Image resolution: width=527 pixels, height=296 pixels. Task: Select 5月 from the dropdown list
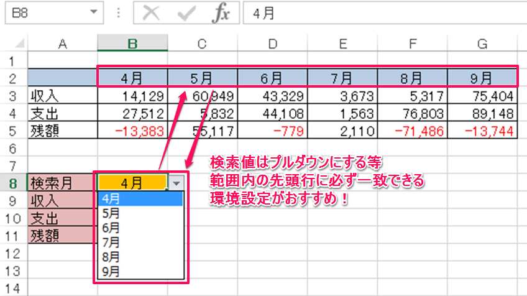pos(111,213)
